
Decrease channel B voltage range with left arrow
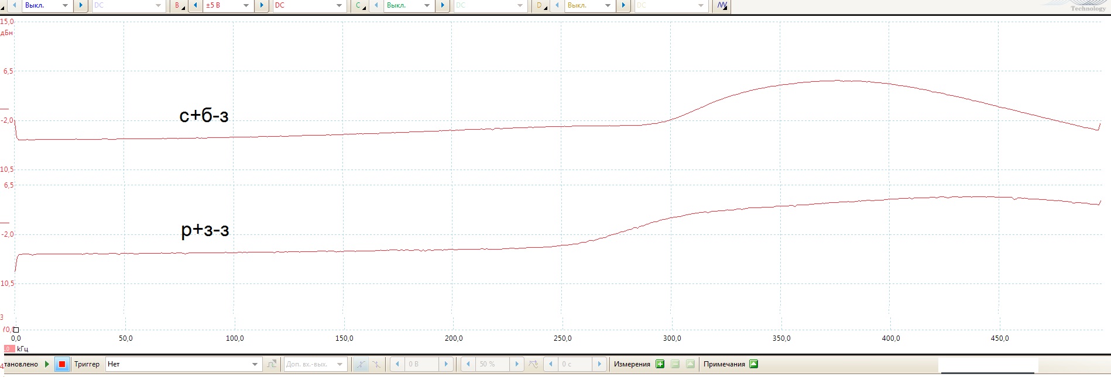point(195,6)
